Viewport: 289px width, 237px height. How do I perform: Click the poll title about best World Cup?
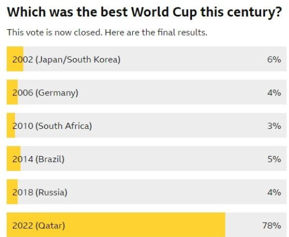coord(144,12)
